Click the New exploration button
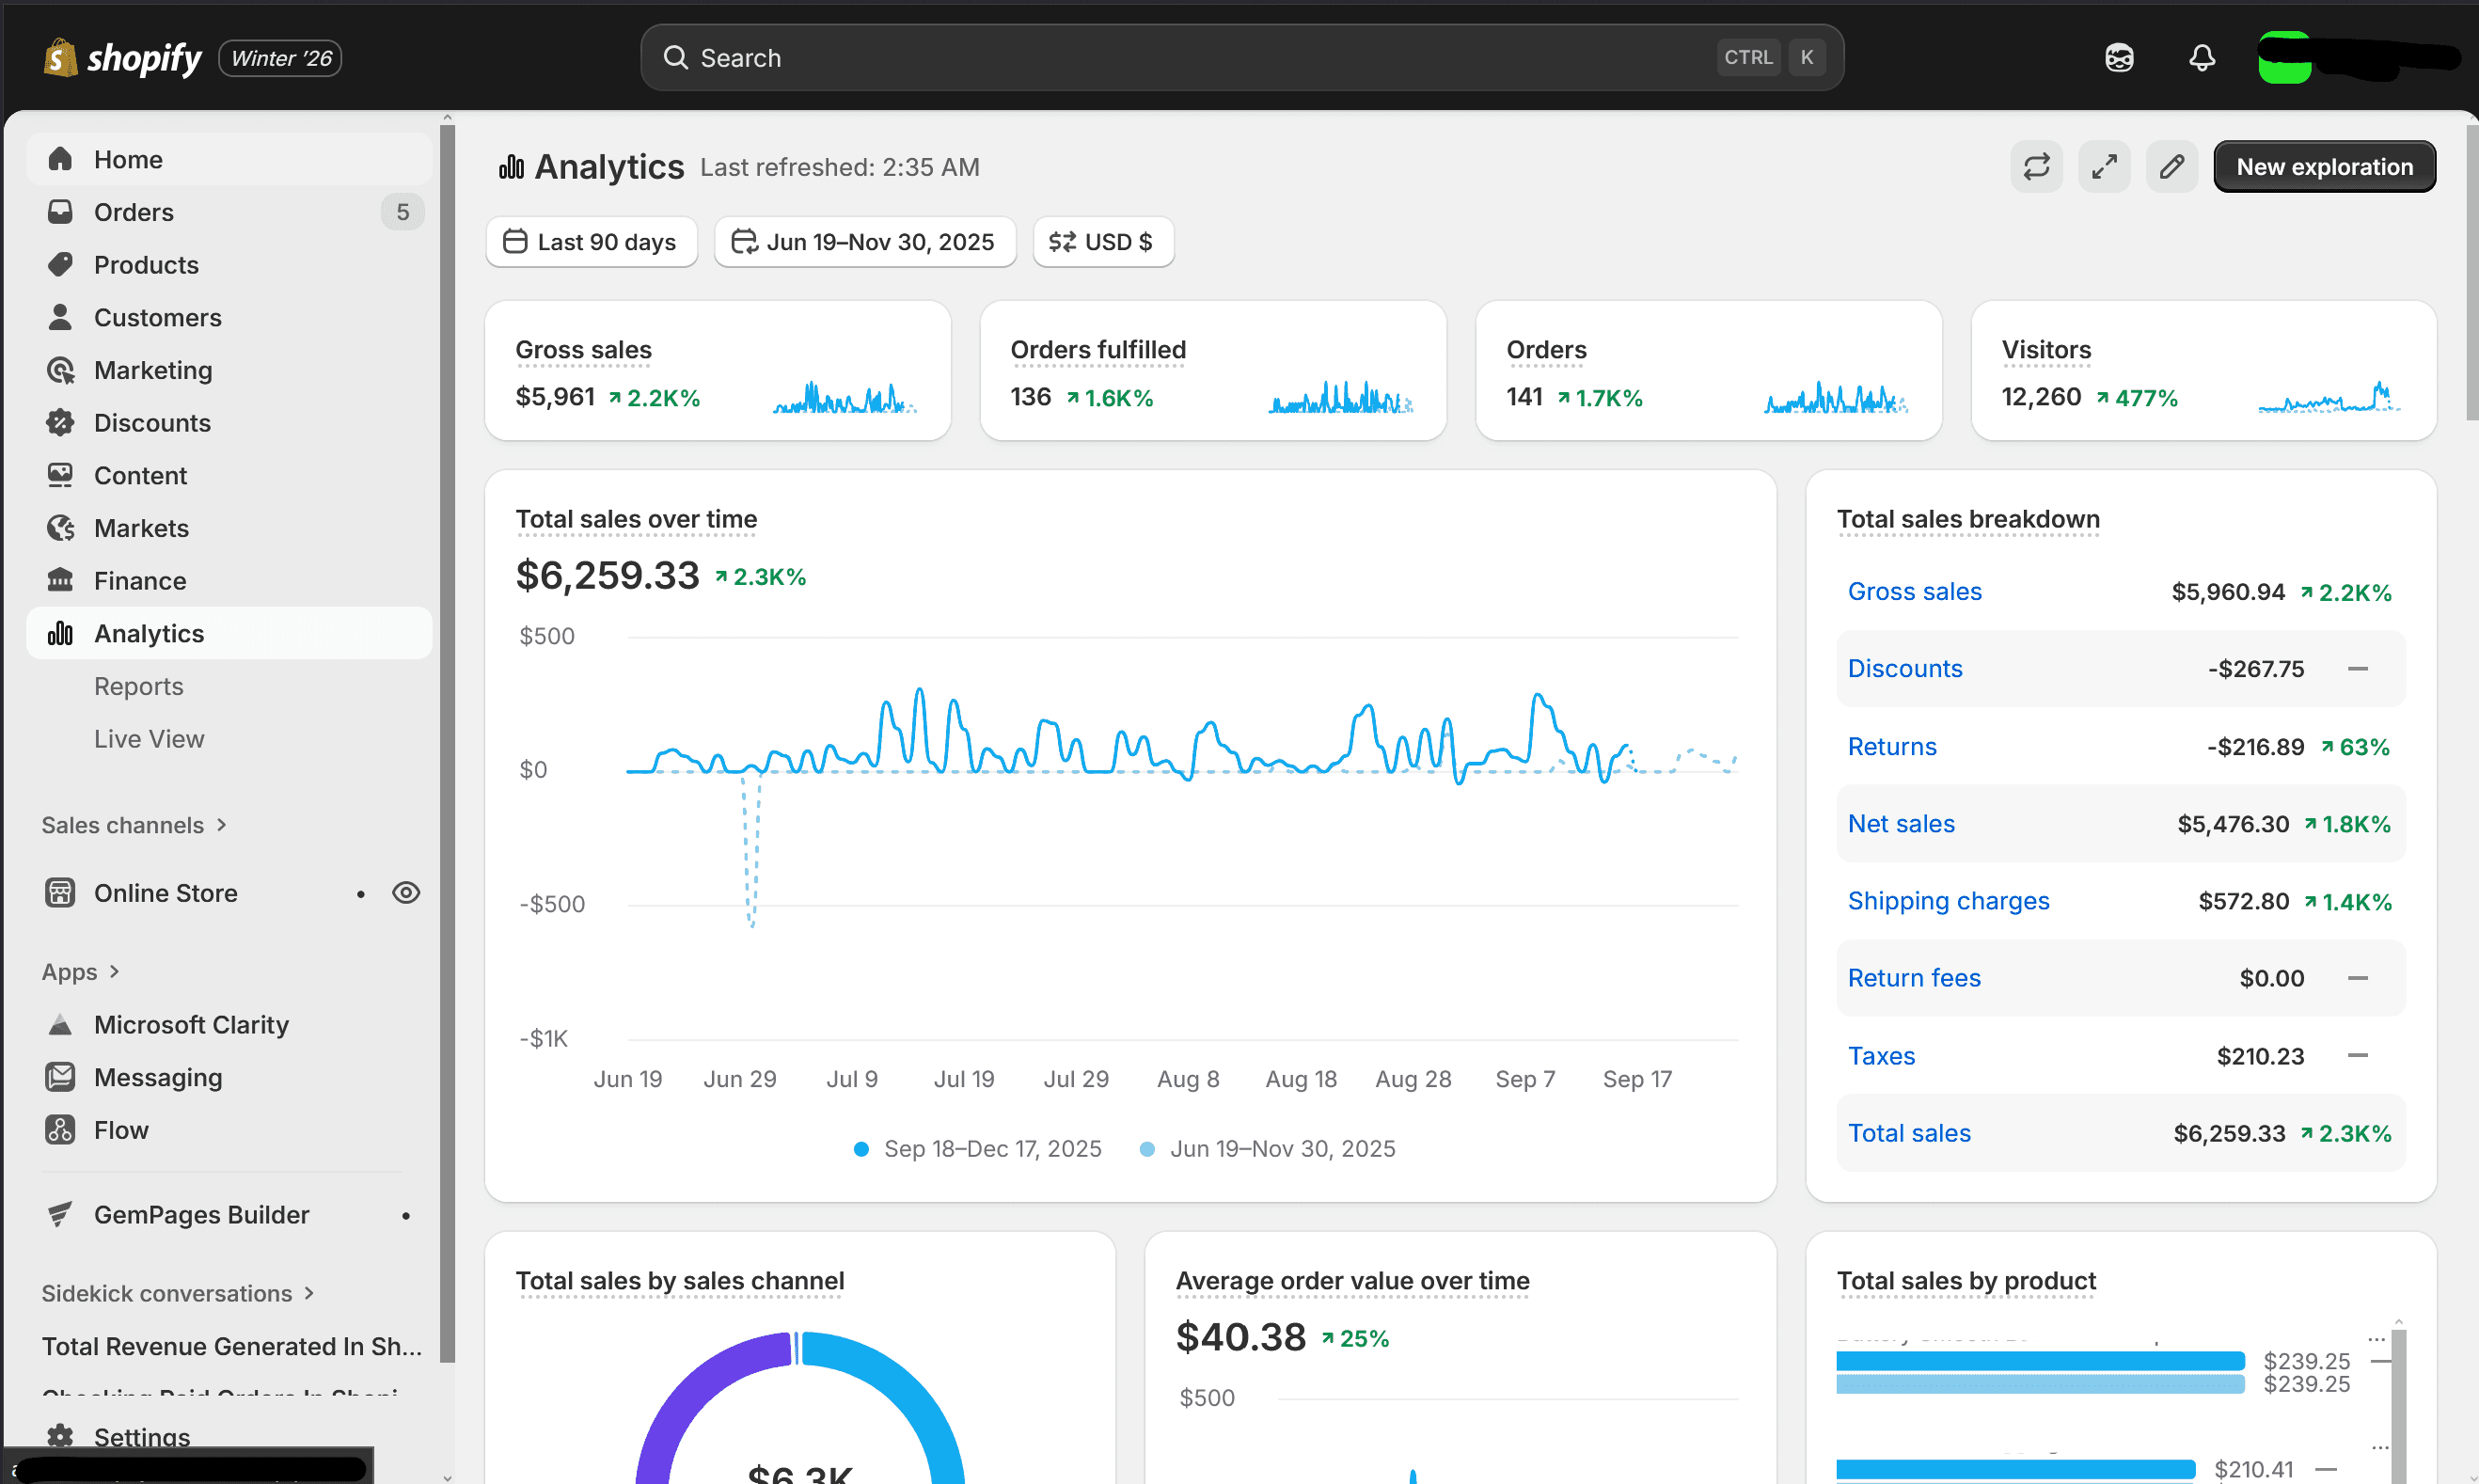This screenshot has height=1484, width=2479. [2323, 166]
